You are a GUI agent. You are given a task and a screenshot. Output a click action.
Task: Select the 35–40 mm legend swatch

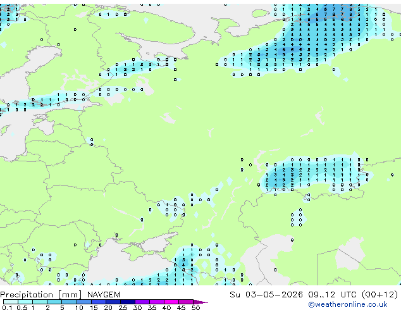(x=157, y=302)
